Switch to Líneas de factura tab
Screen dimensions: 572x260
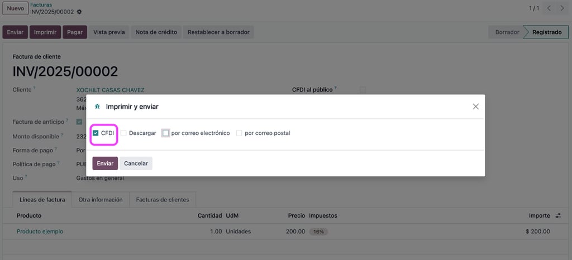click(x=42, y=200)
